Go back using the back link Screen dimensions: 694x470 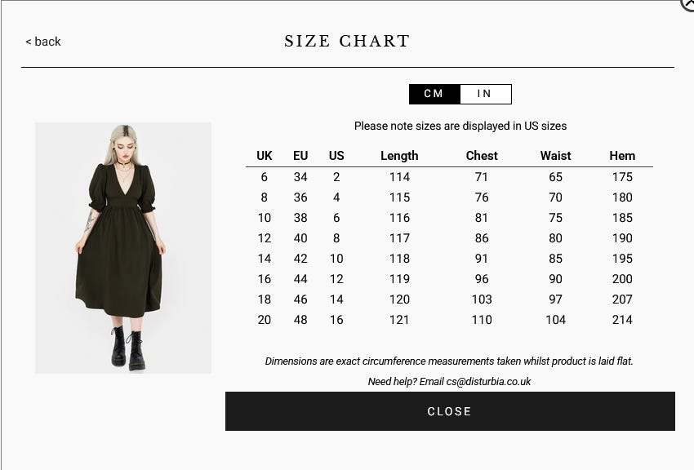coord(43,42)
